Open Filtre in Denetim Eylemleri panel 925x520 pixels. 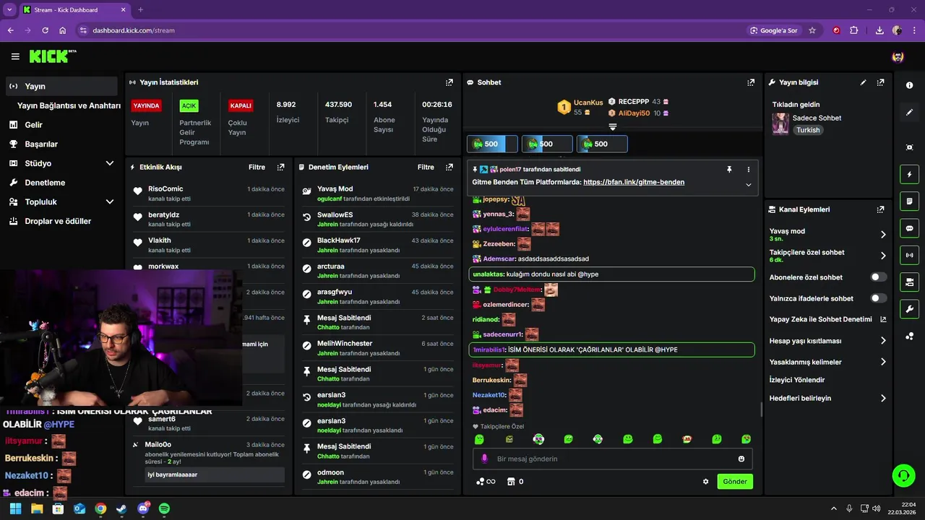(426, 167)
